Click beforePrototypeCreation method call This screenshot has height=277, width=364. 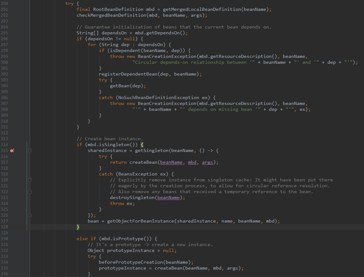tap(131, 262)
